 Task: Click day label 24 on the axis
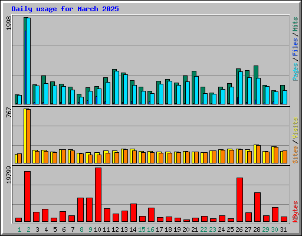[221, 230]
